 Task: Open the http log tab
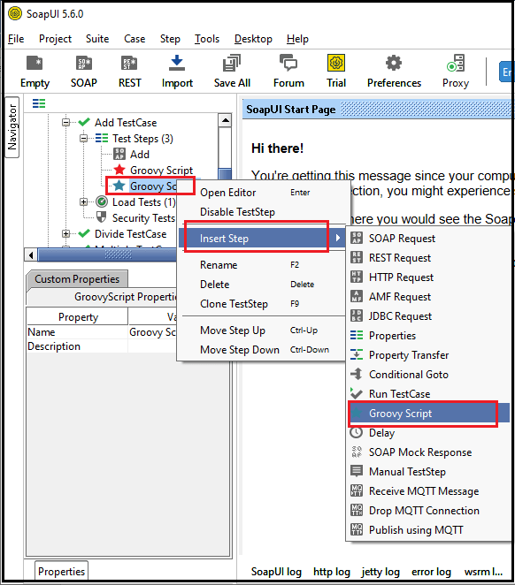pos(332,572)
